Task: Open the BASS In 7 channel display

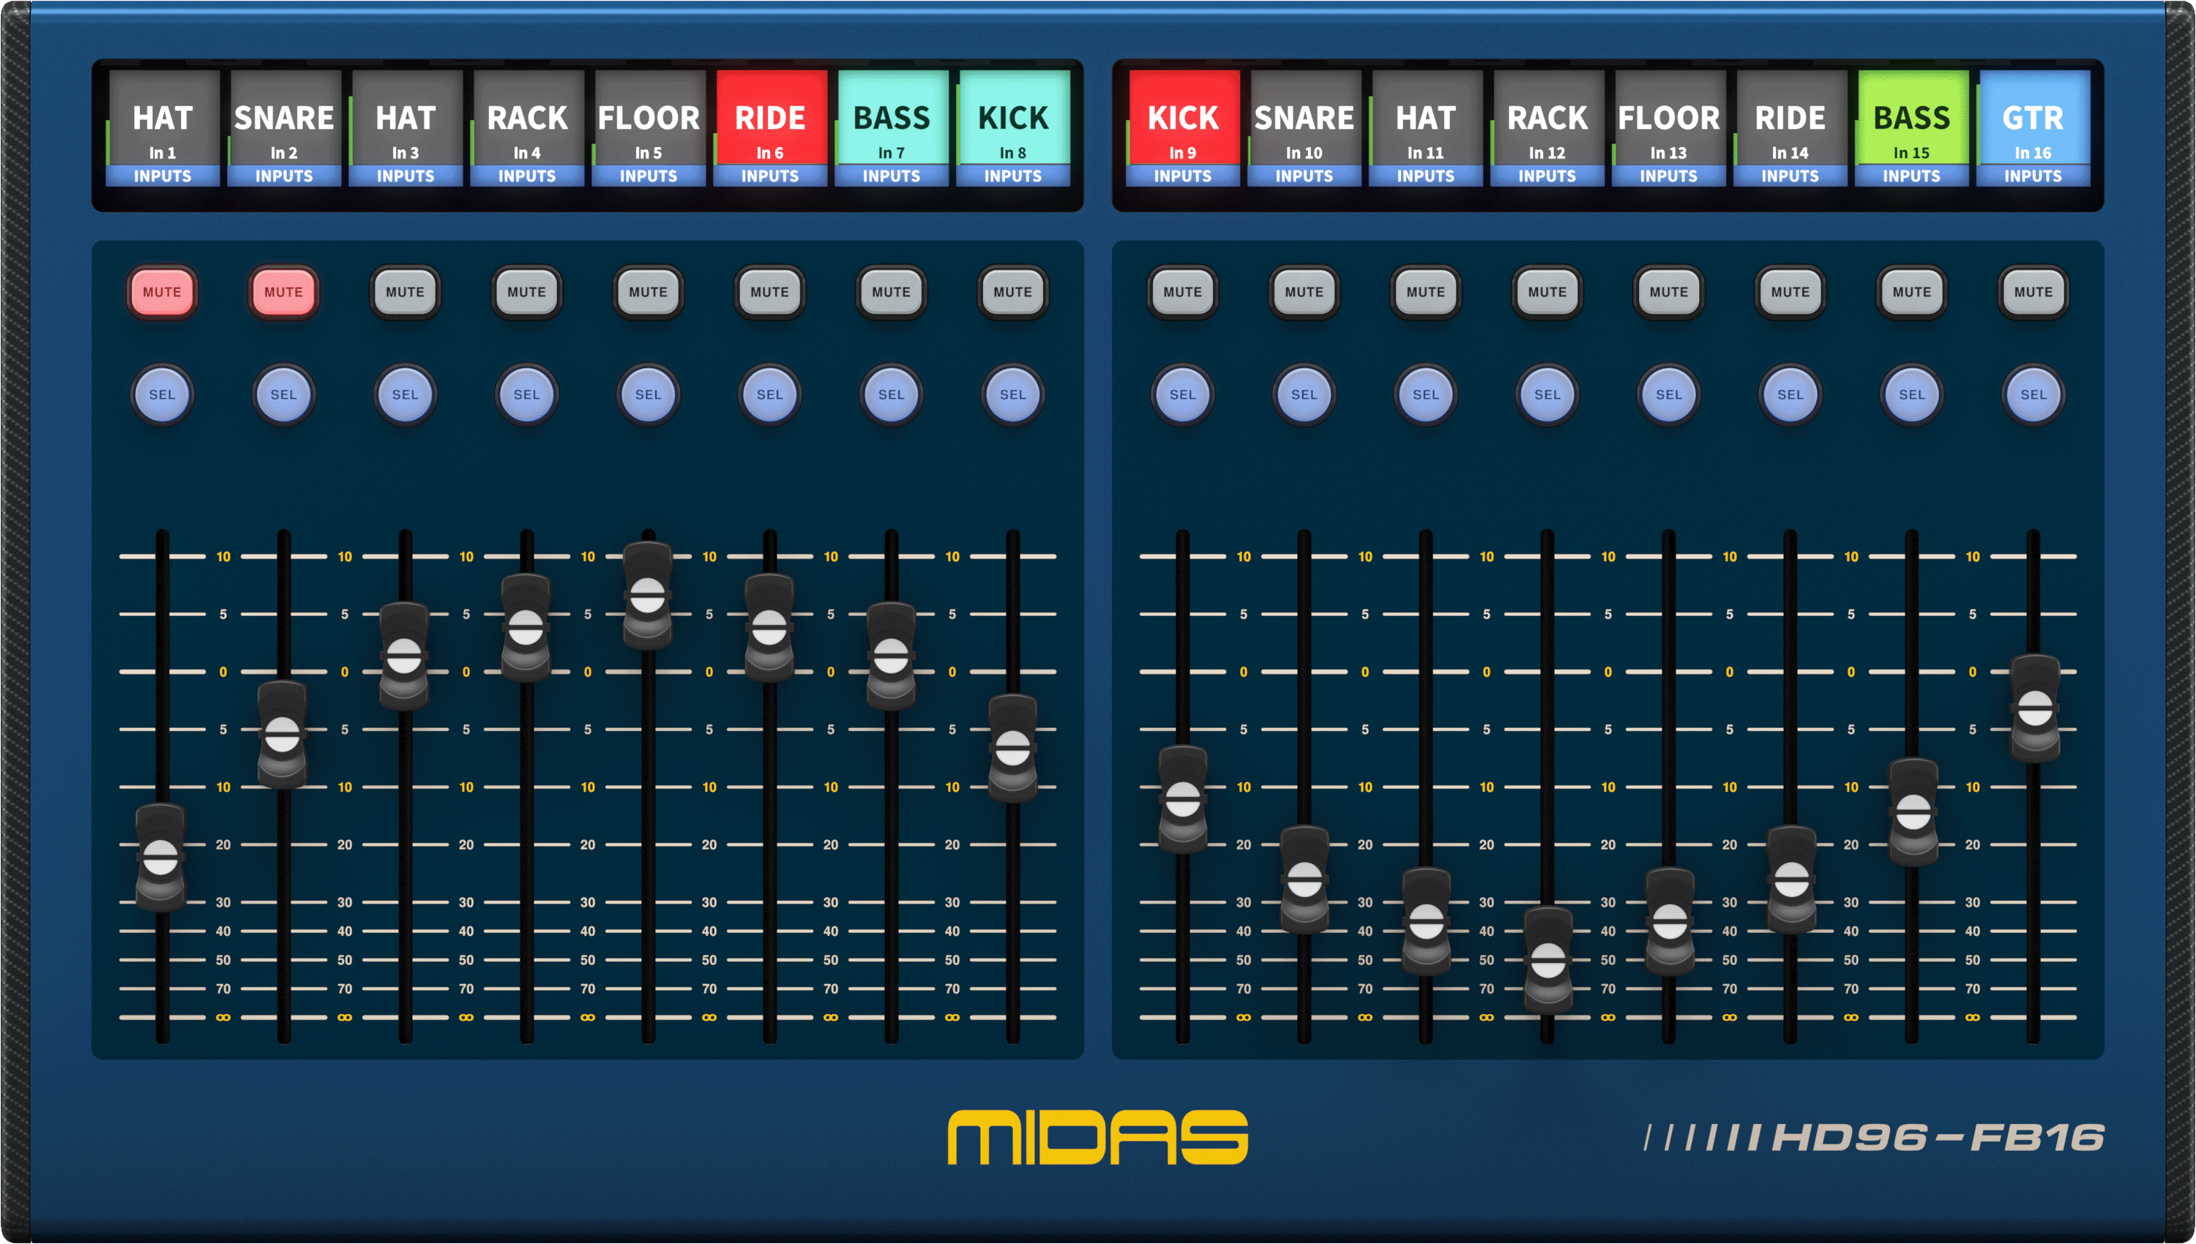Action: (x=892, y=127)
